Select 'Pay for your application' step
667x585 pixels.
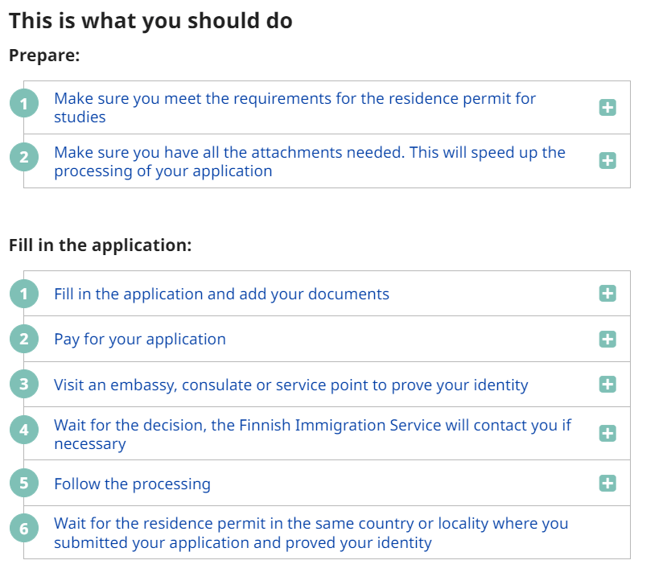point(140,339)
